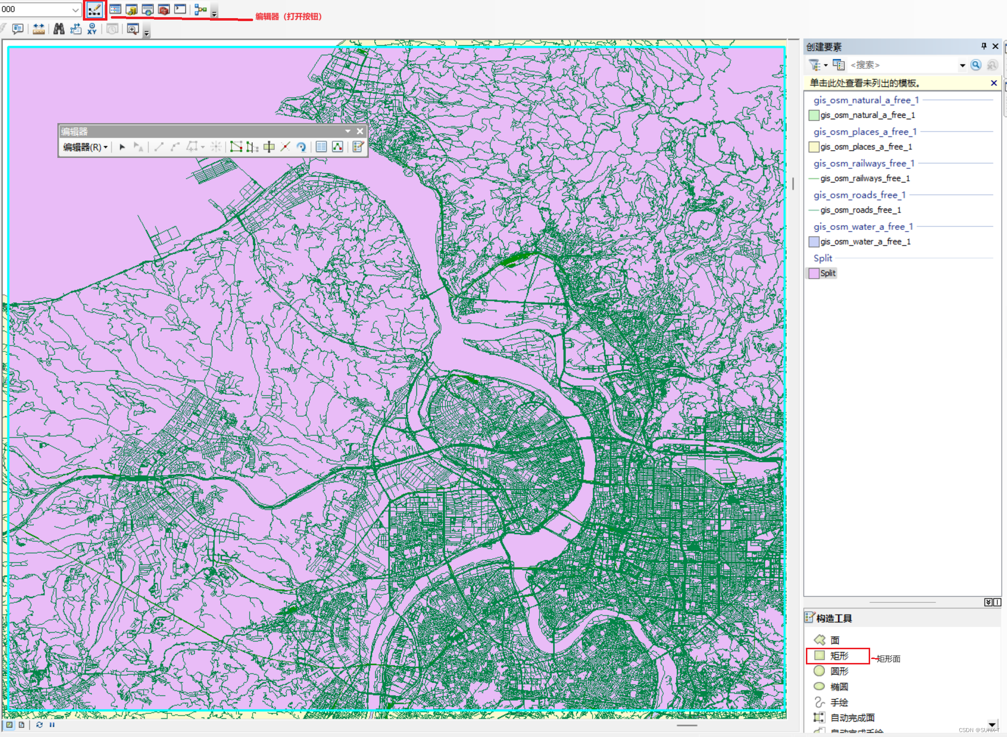This screenshot has height=737, width=1007.
Task: Pause drawing with status bar button
Action: click(x=52, y=725)
